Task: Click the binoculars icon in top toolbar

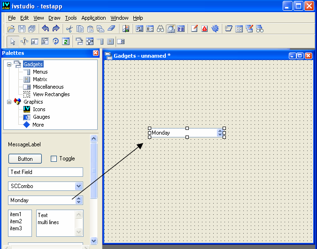Action: coord(161,29)
